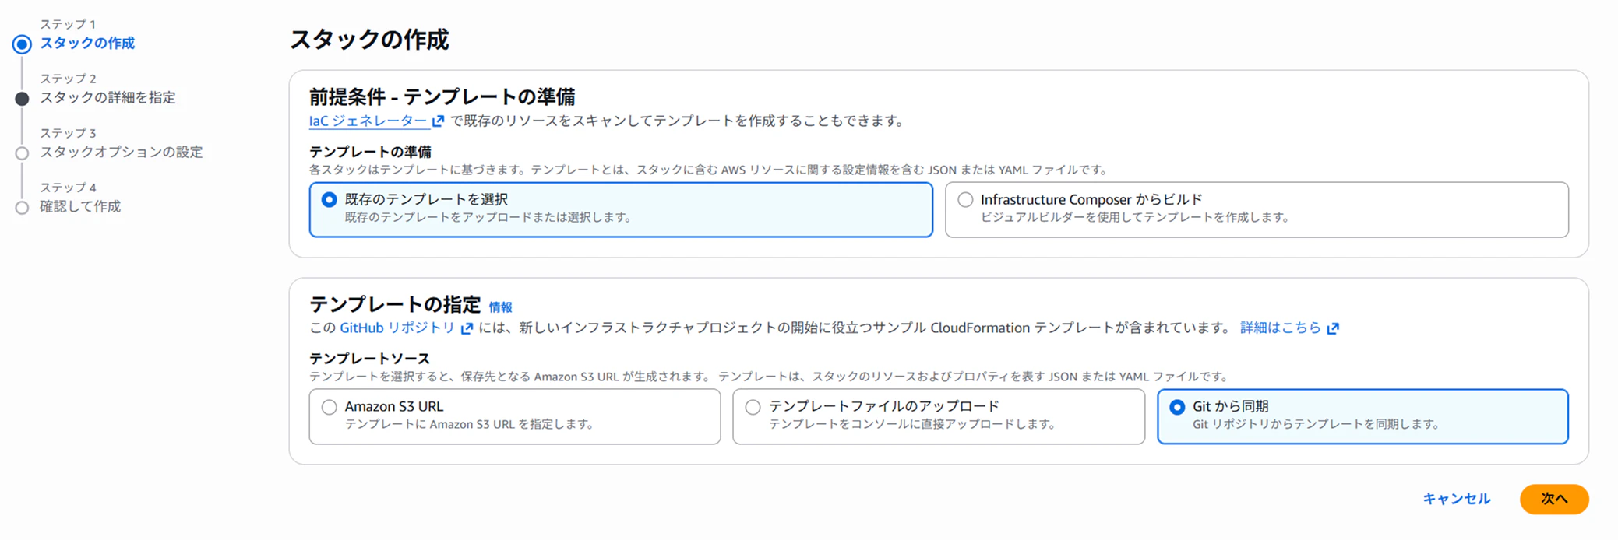Viewport: 1618px width, 540px height.
Task: Click the main スタックの作成 page title
Action: click(369, 39)
